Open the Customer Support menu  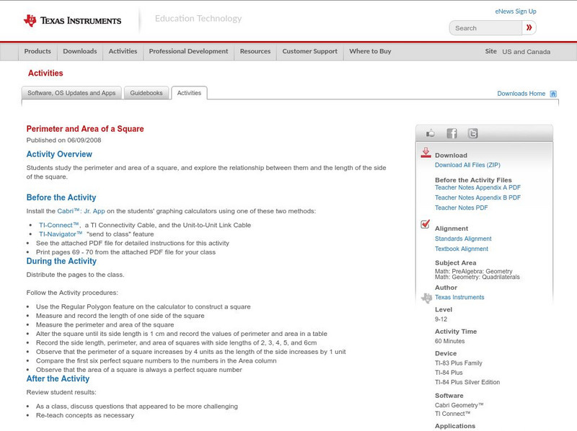[310, 51]
